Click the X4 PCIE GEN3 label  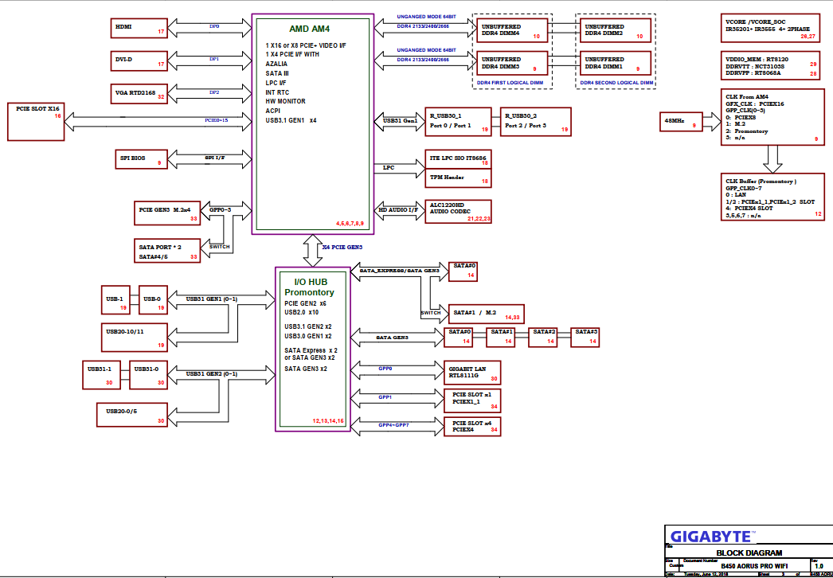coord(342,247)
